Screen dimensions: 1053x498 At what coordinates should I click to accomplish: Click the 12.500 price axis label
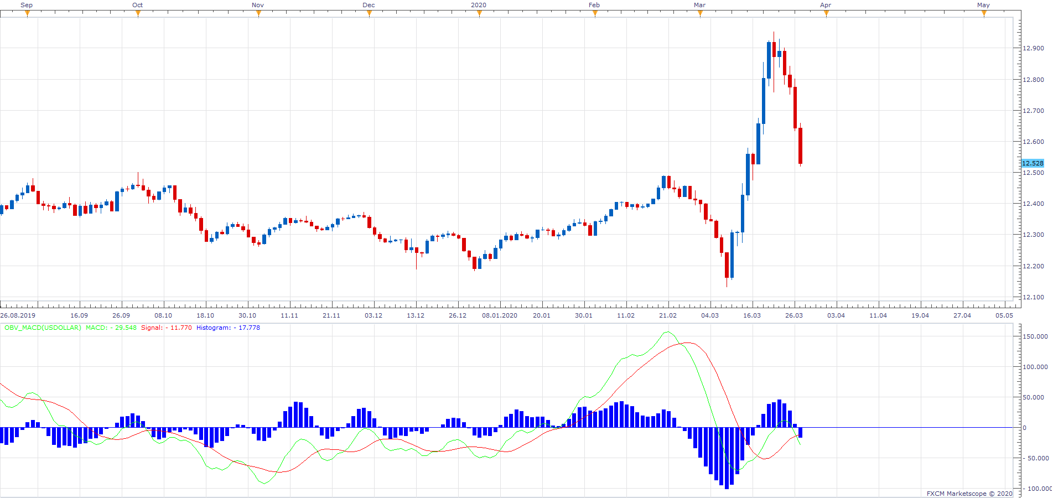click(1033, 173)
